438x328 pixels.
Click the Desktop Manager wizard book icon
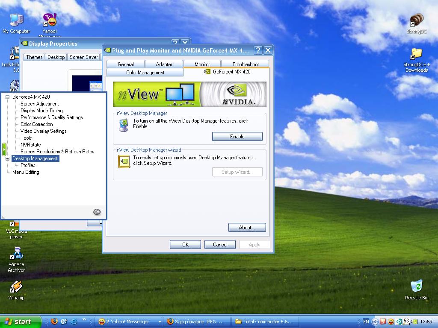(124, 162)
